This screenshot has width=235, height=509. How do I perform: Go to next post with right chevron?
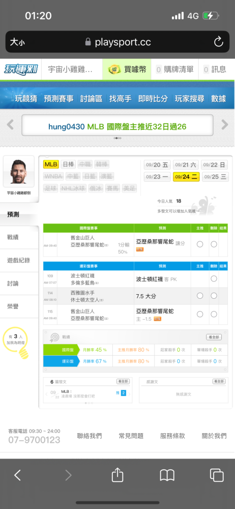pyautogui.click(x=129, y=394)
